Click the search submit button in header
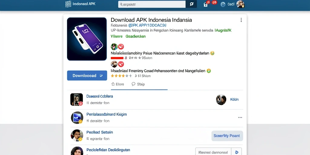This screenshot has width=310, height=155. click(191, 4)
